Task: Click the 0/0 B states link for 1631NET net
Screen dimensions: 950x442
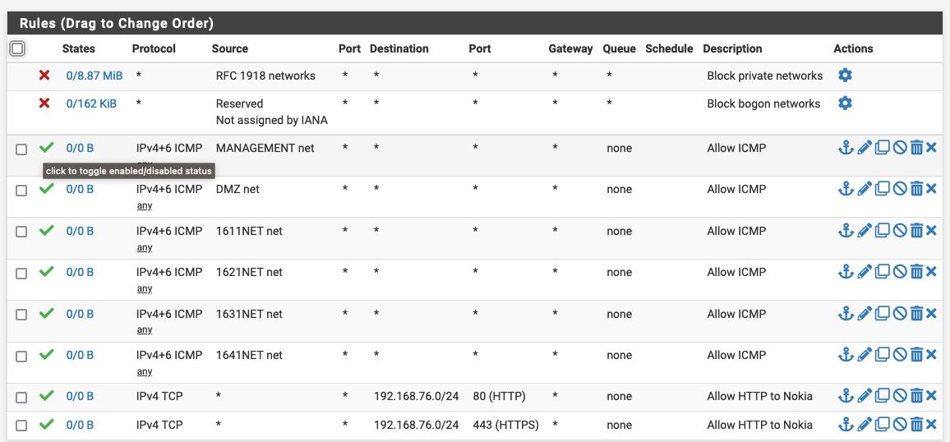Action: (x=80, y=314)
